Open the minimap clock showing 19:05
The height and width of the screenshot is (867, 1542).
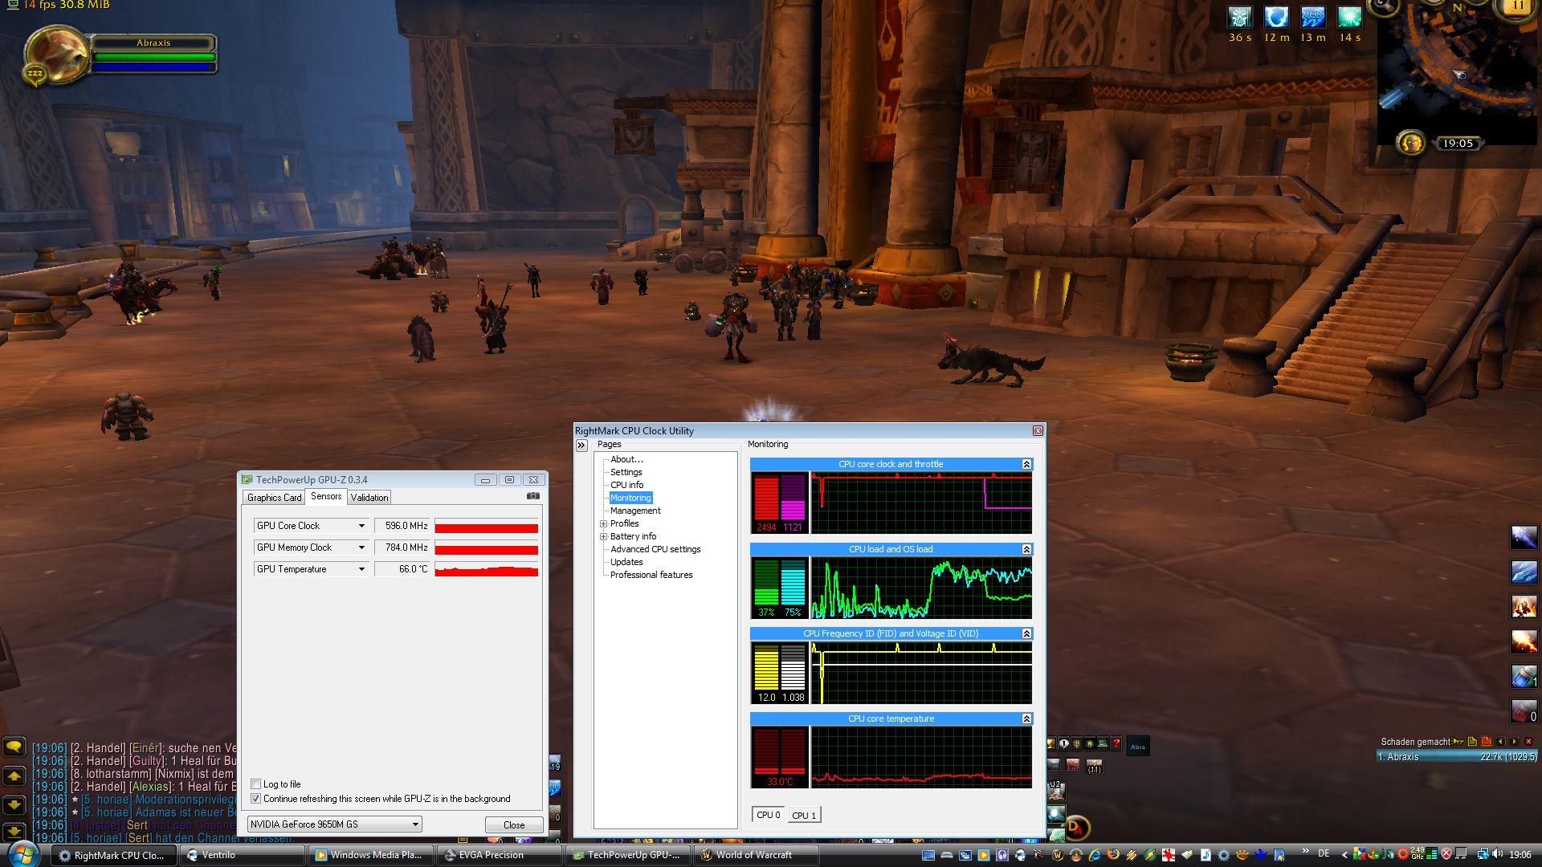pos(1458,143)
